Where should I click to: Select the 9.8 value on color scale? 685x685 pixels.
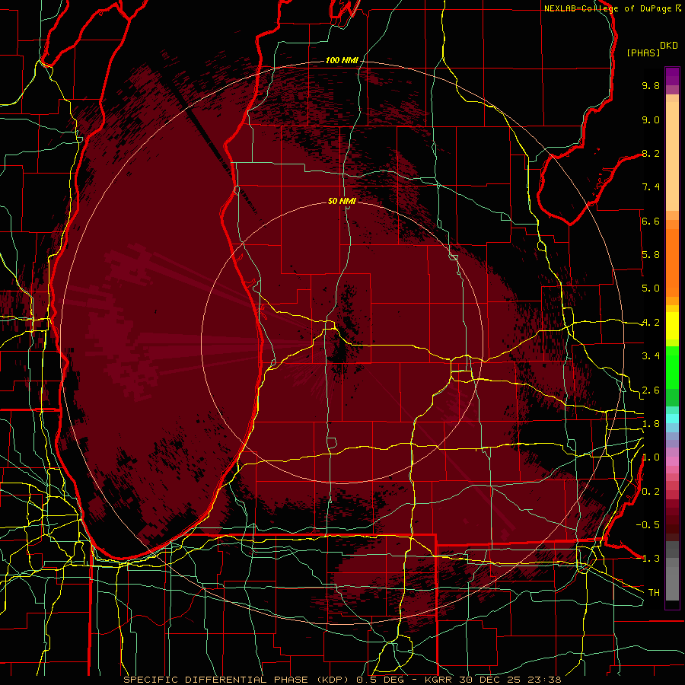pos(651,85)
